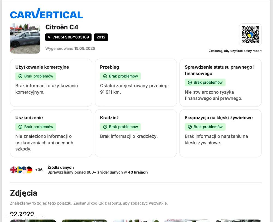Click 'Brak informacji o użytkowaniu komercyjnym' text

[x=46, y=89]
